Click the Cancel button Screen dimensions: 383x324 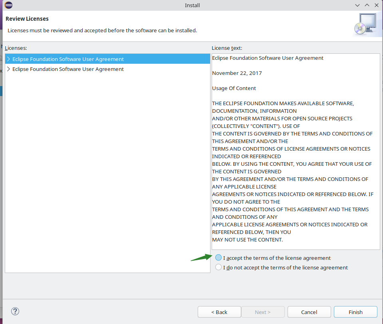[309, 312]
